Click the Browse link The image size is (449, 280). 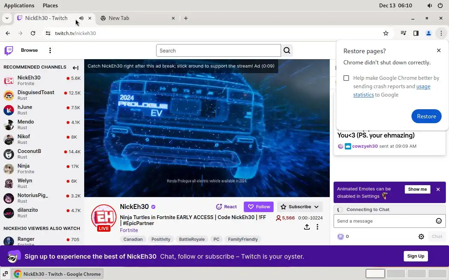[29, 50]
